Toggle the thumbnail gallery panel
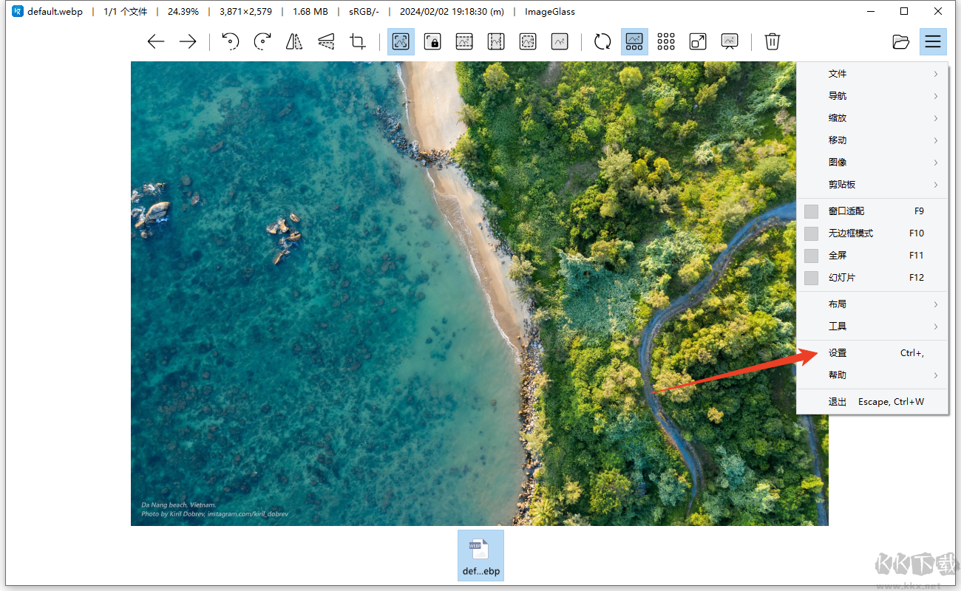This screenshot has width=961, height=591. coord(634,41)
